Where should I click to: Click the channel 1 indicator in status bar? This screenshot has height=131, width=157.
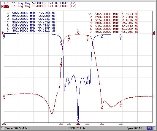coord(2,128)
